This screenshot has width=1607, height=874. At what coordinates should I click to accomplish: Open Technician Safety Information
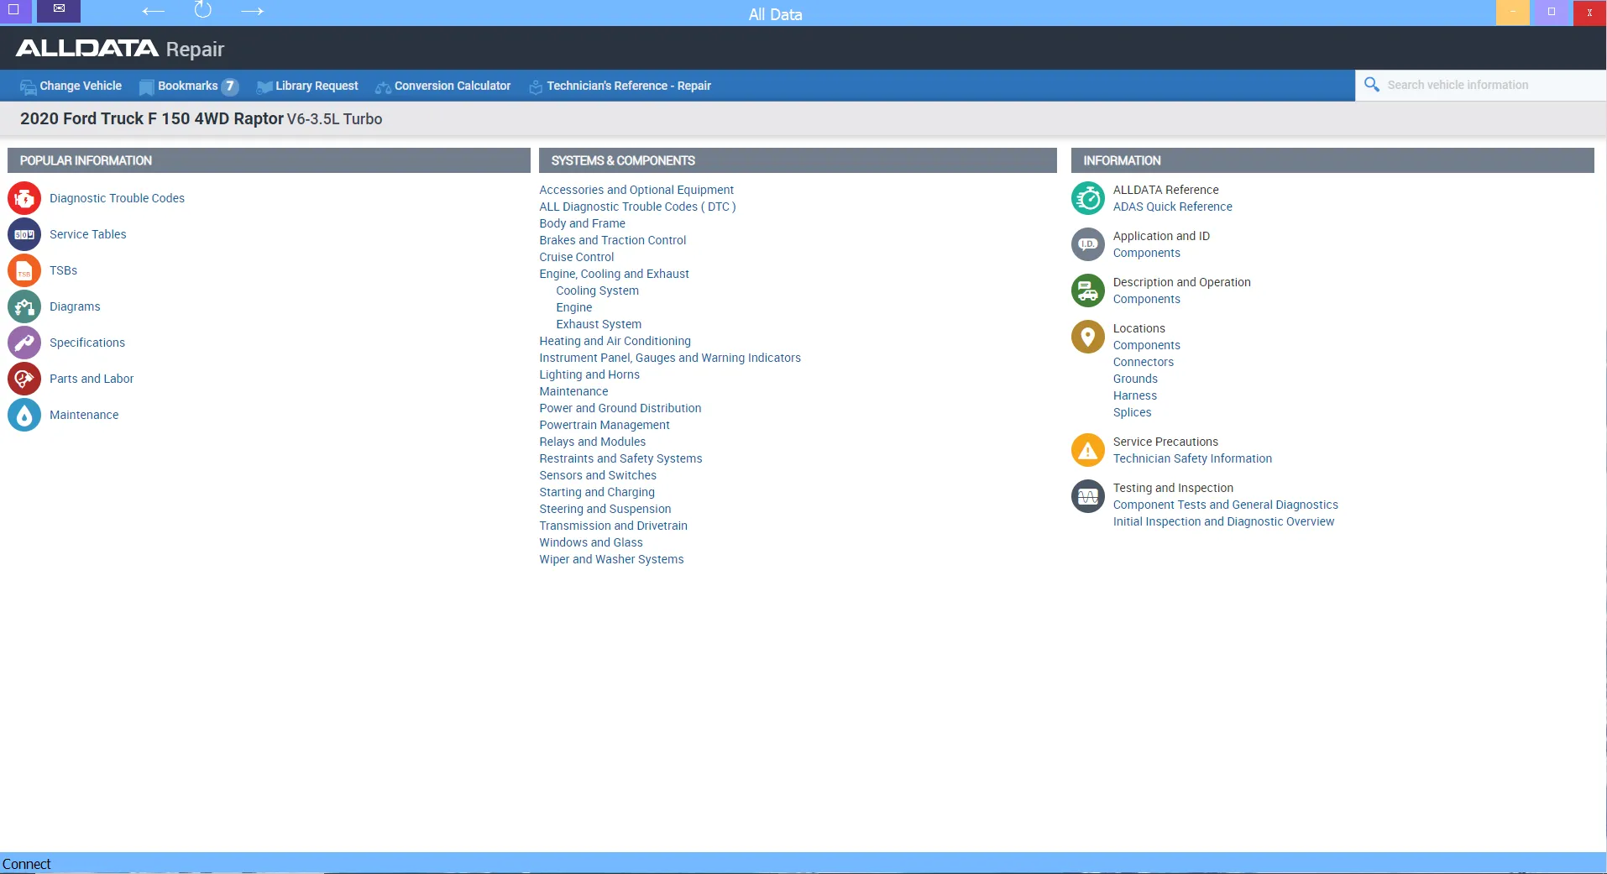point(1192,458)
